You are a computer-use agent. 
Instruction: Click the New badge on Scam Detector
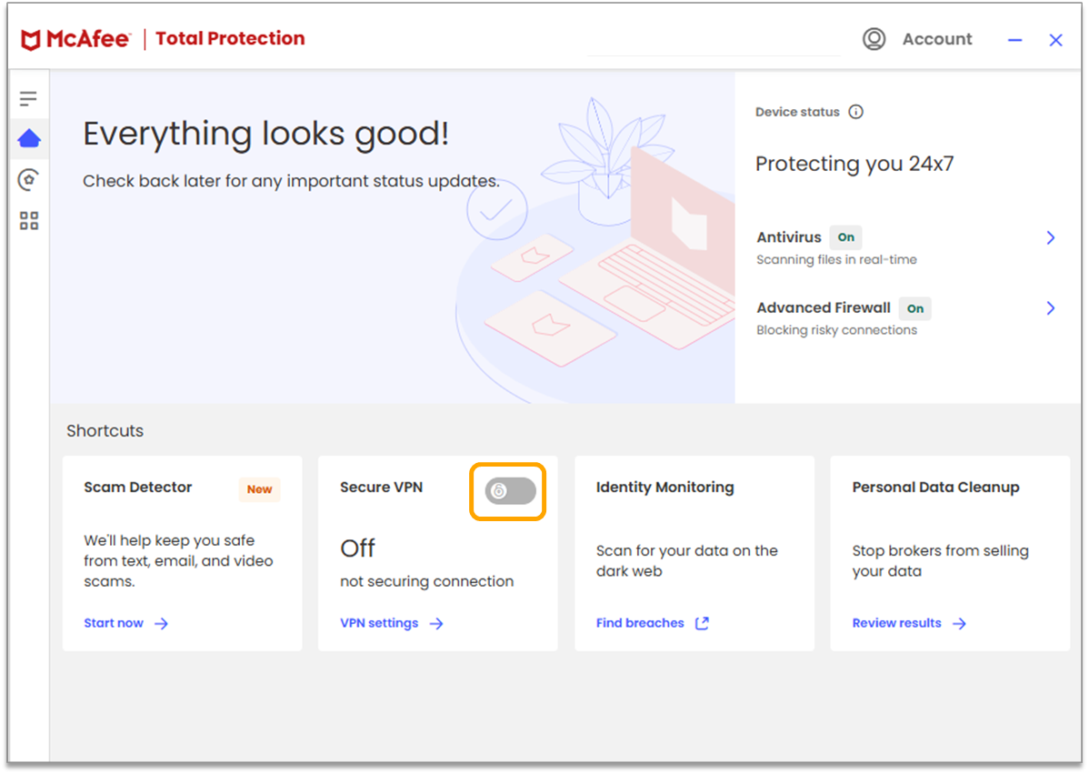pos(259,489)
